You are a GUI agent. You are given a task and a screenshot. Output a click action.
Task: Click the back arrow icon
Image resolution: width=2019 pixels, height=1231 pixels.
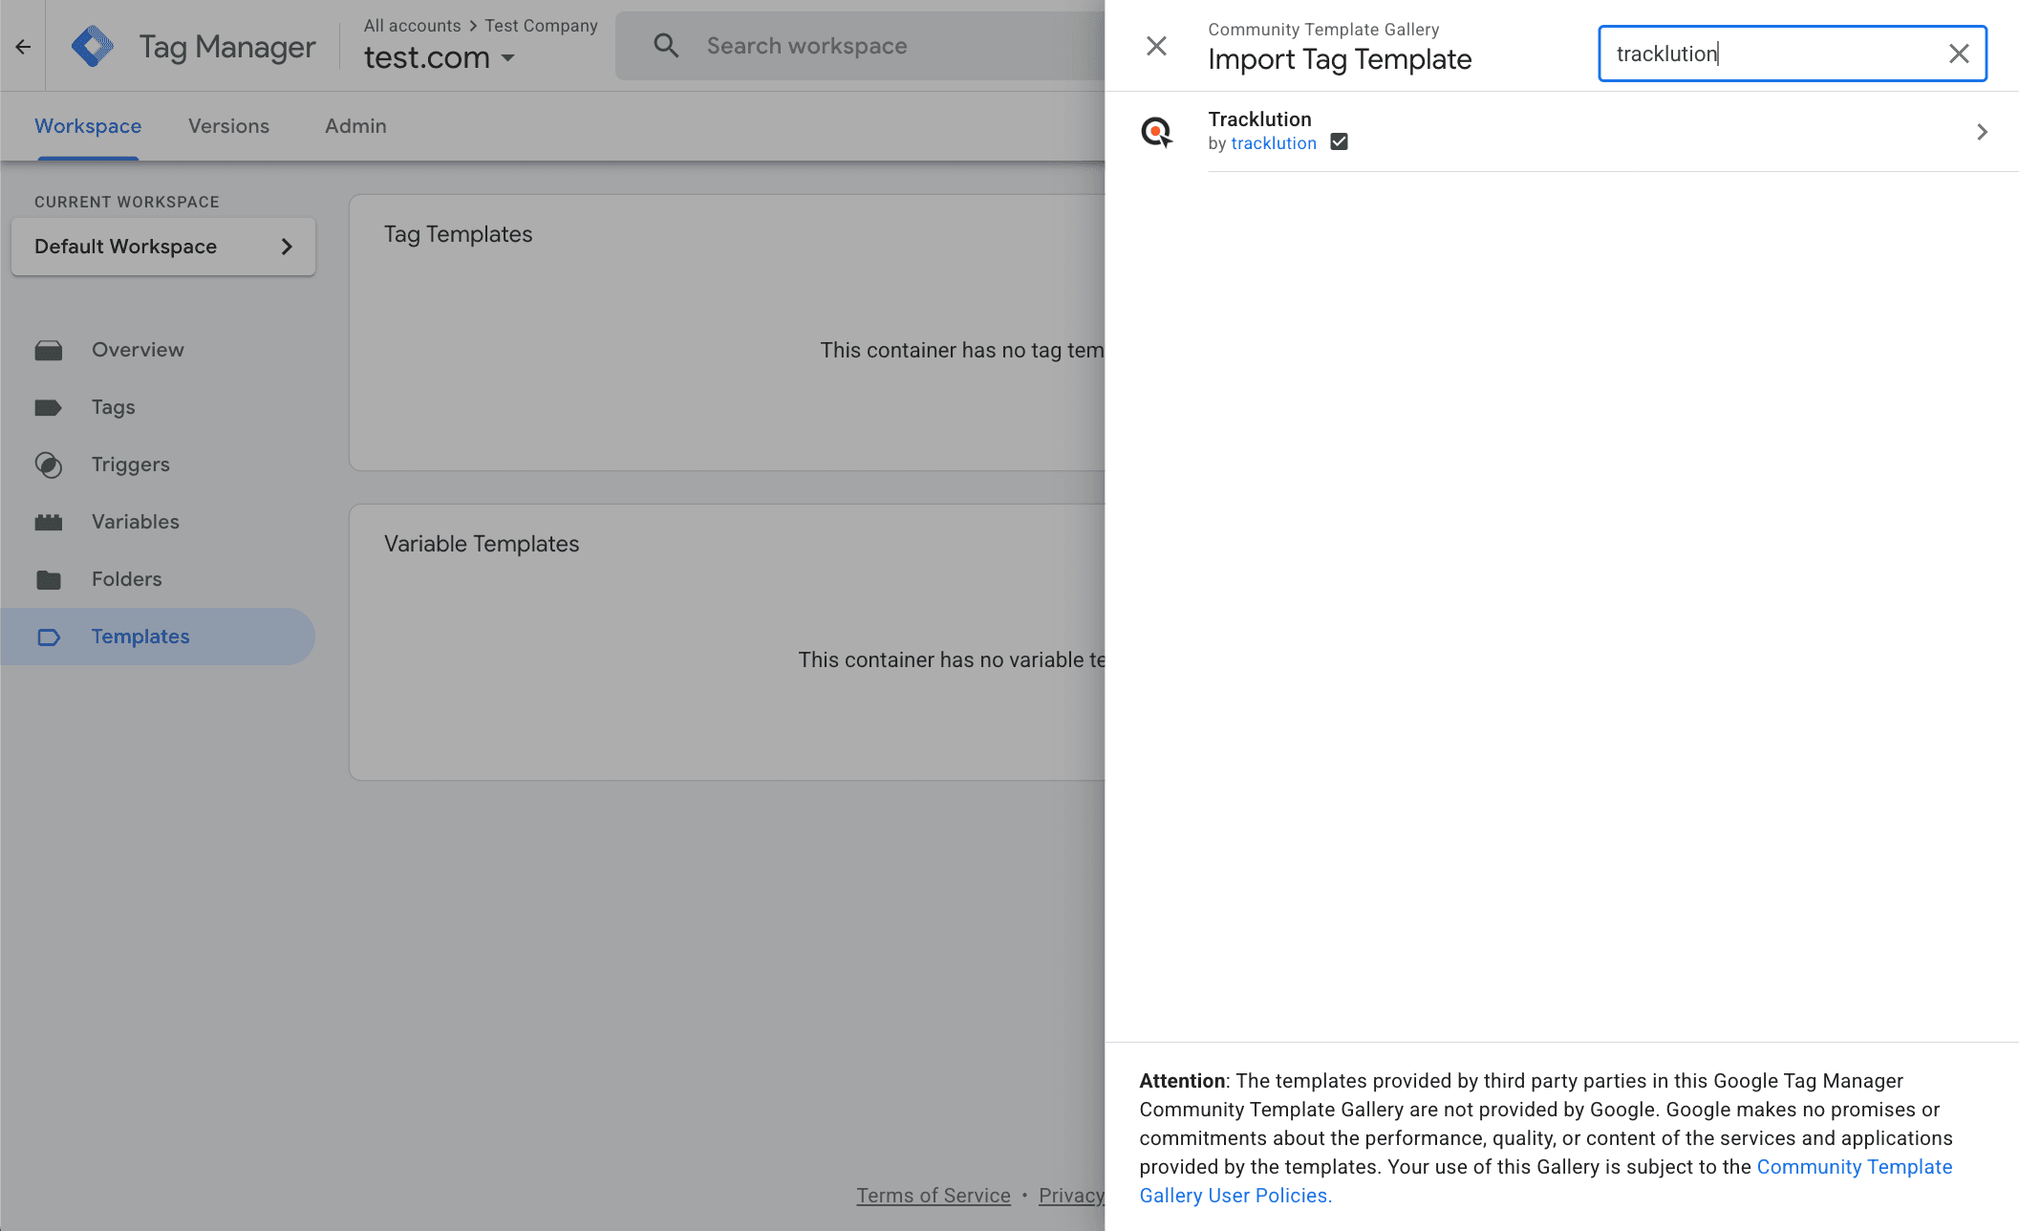pos(23,46)
